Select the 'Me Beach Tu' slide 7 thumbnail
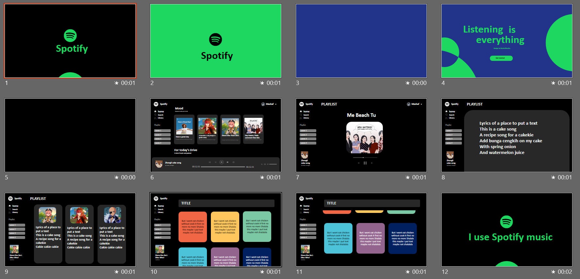 click(361, 135)
